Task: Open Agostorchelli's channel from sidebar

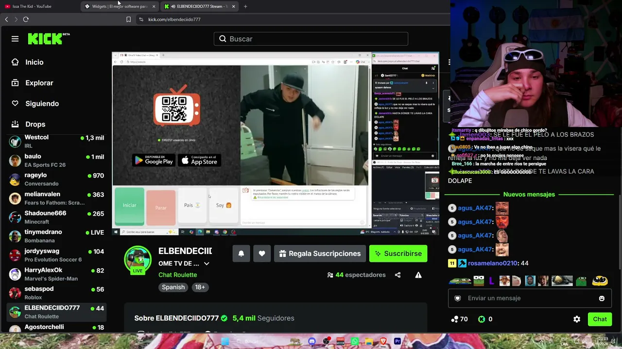Action: pyautogui.click(x=57, y=328)
